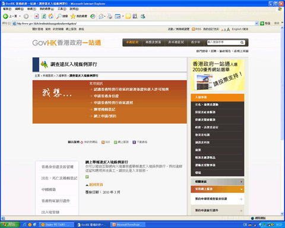This screenshot has height=228, width=285.
Task: Collapse the orange 常用網上服務 sidebar section
Action: (x=217, y=189)
